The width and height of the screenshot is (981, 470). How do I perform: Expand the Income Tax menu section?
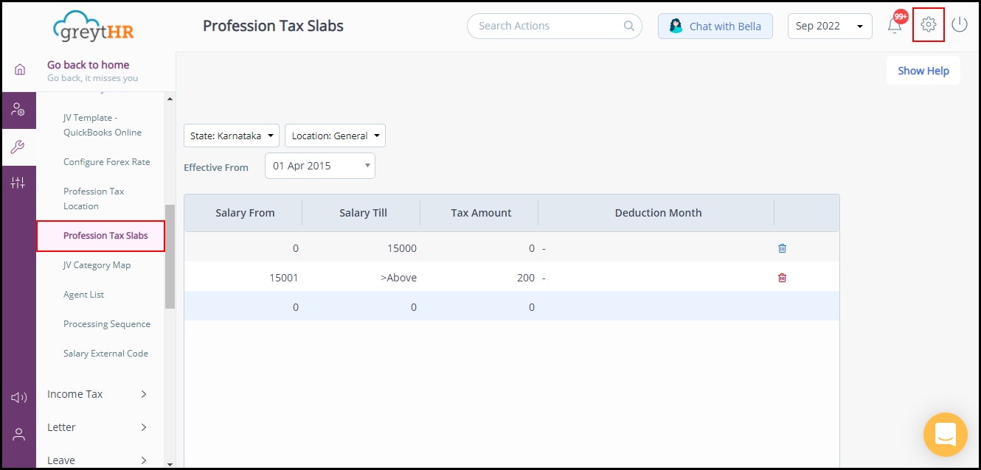tap(96, 393)
